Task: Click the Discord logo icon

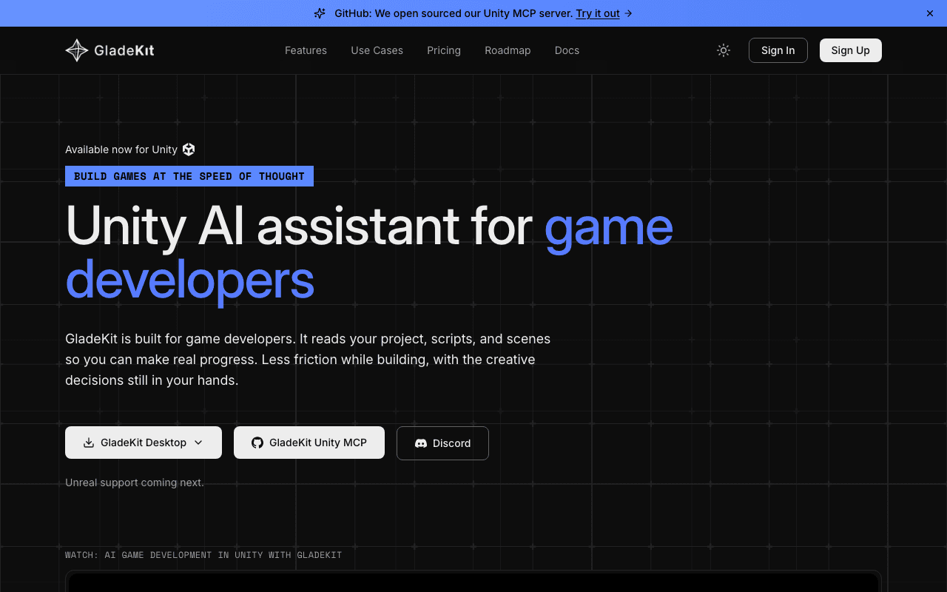Action: pos(421,443)
